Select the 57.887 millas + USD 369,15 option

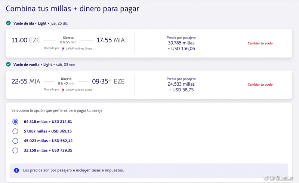pos(15,131)
